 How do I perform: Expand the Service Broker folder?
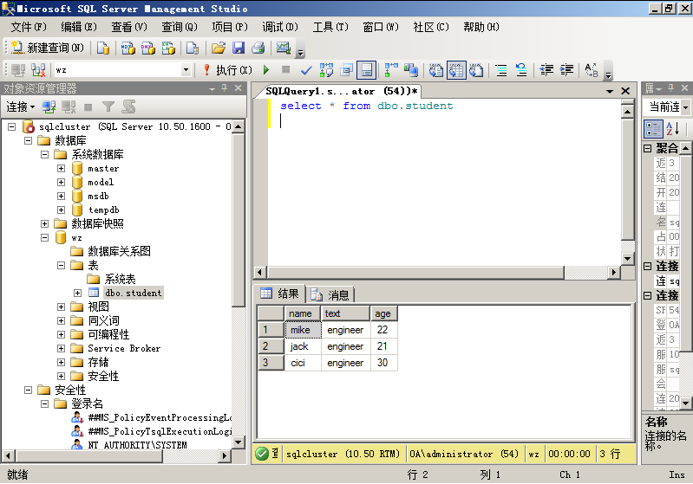click(61, 348)
